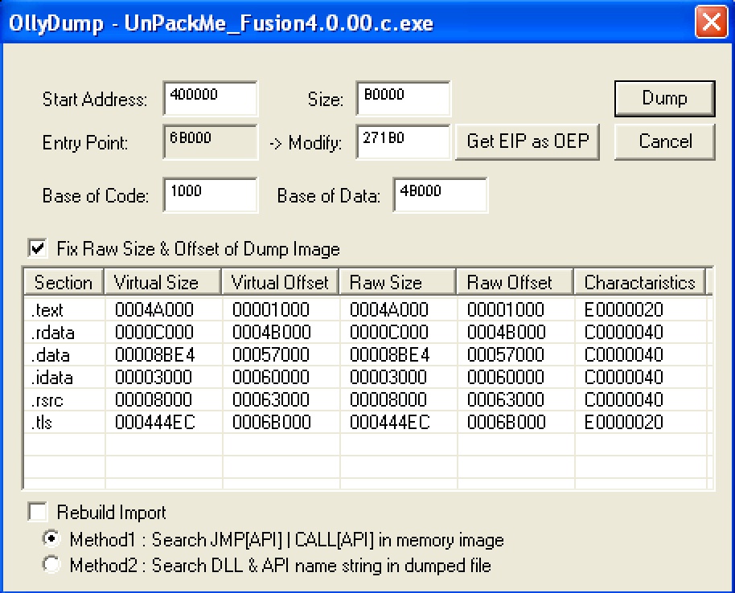Click .rdata characteristics C0000040
Viewport: 735px width, 593px height.
[623, 332]
